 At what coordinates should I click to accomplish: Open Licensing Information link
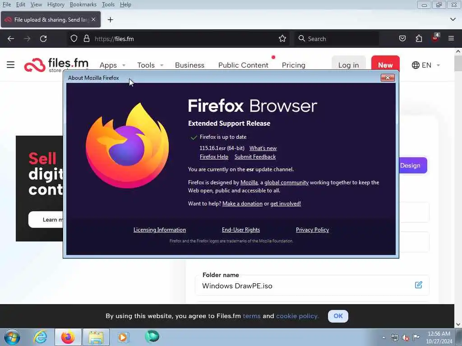[x=159, y=230]
